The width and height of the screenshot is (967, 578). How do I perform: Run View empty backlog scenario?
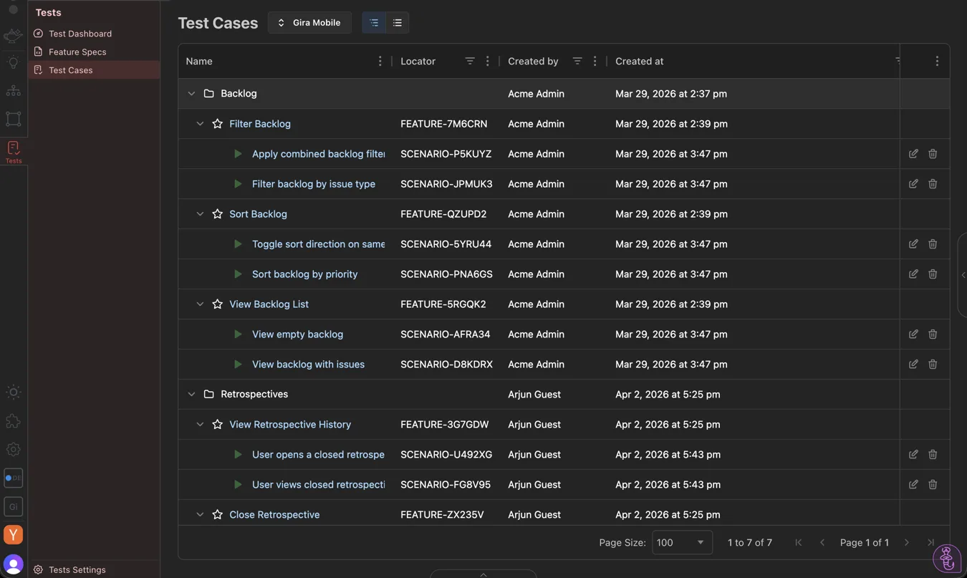pyautogui.click(x=238, y=334)
